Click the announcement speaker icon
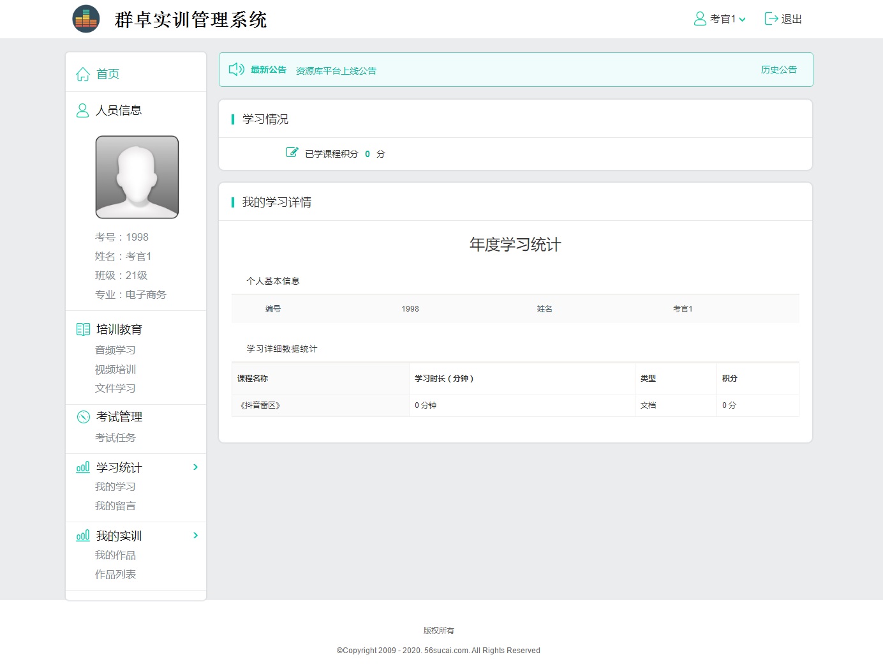 point(237,70)
